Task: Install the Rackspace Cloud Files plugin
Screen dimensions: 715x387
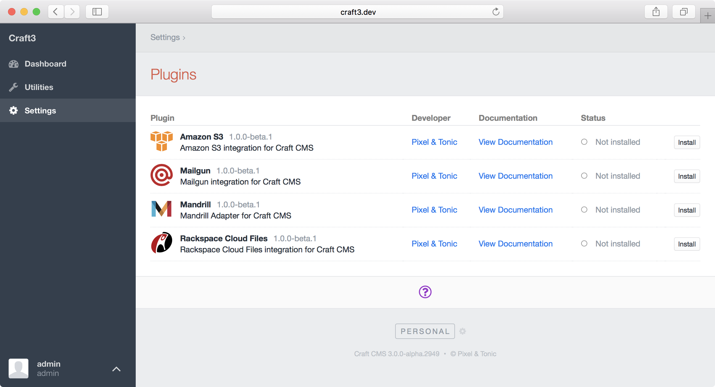Action: tap(687, 244)
